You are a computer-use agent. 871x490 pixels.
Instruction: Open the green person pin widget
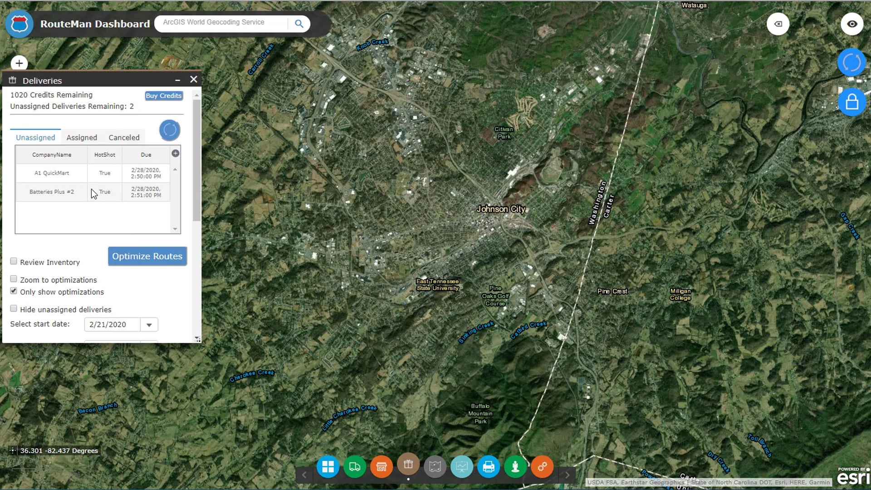(x=515, y=466)
